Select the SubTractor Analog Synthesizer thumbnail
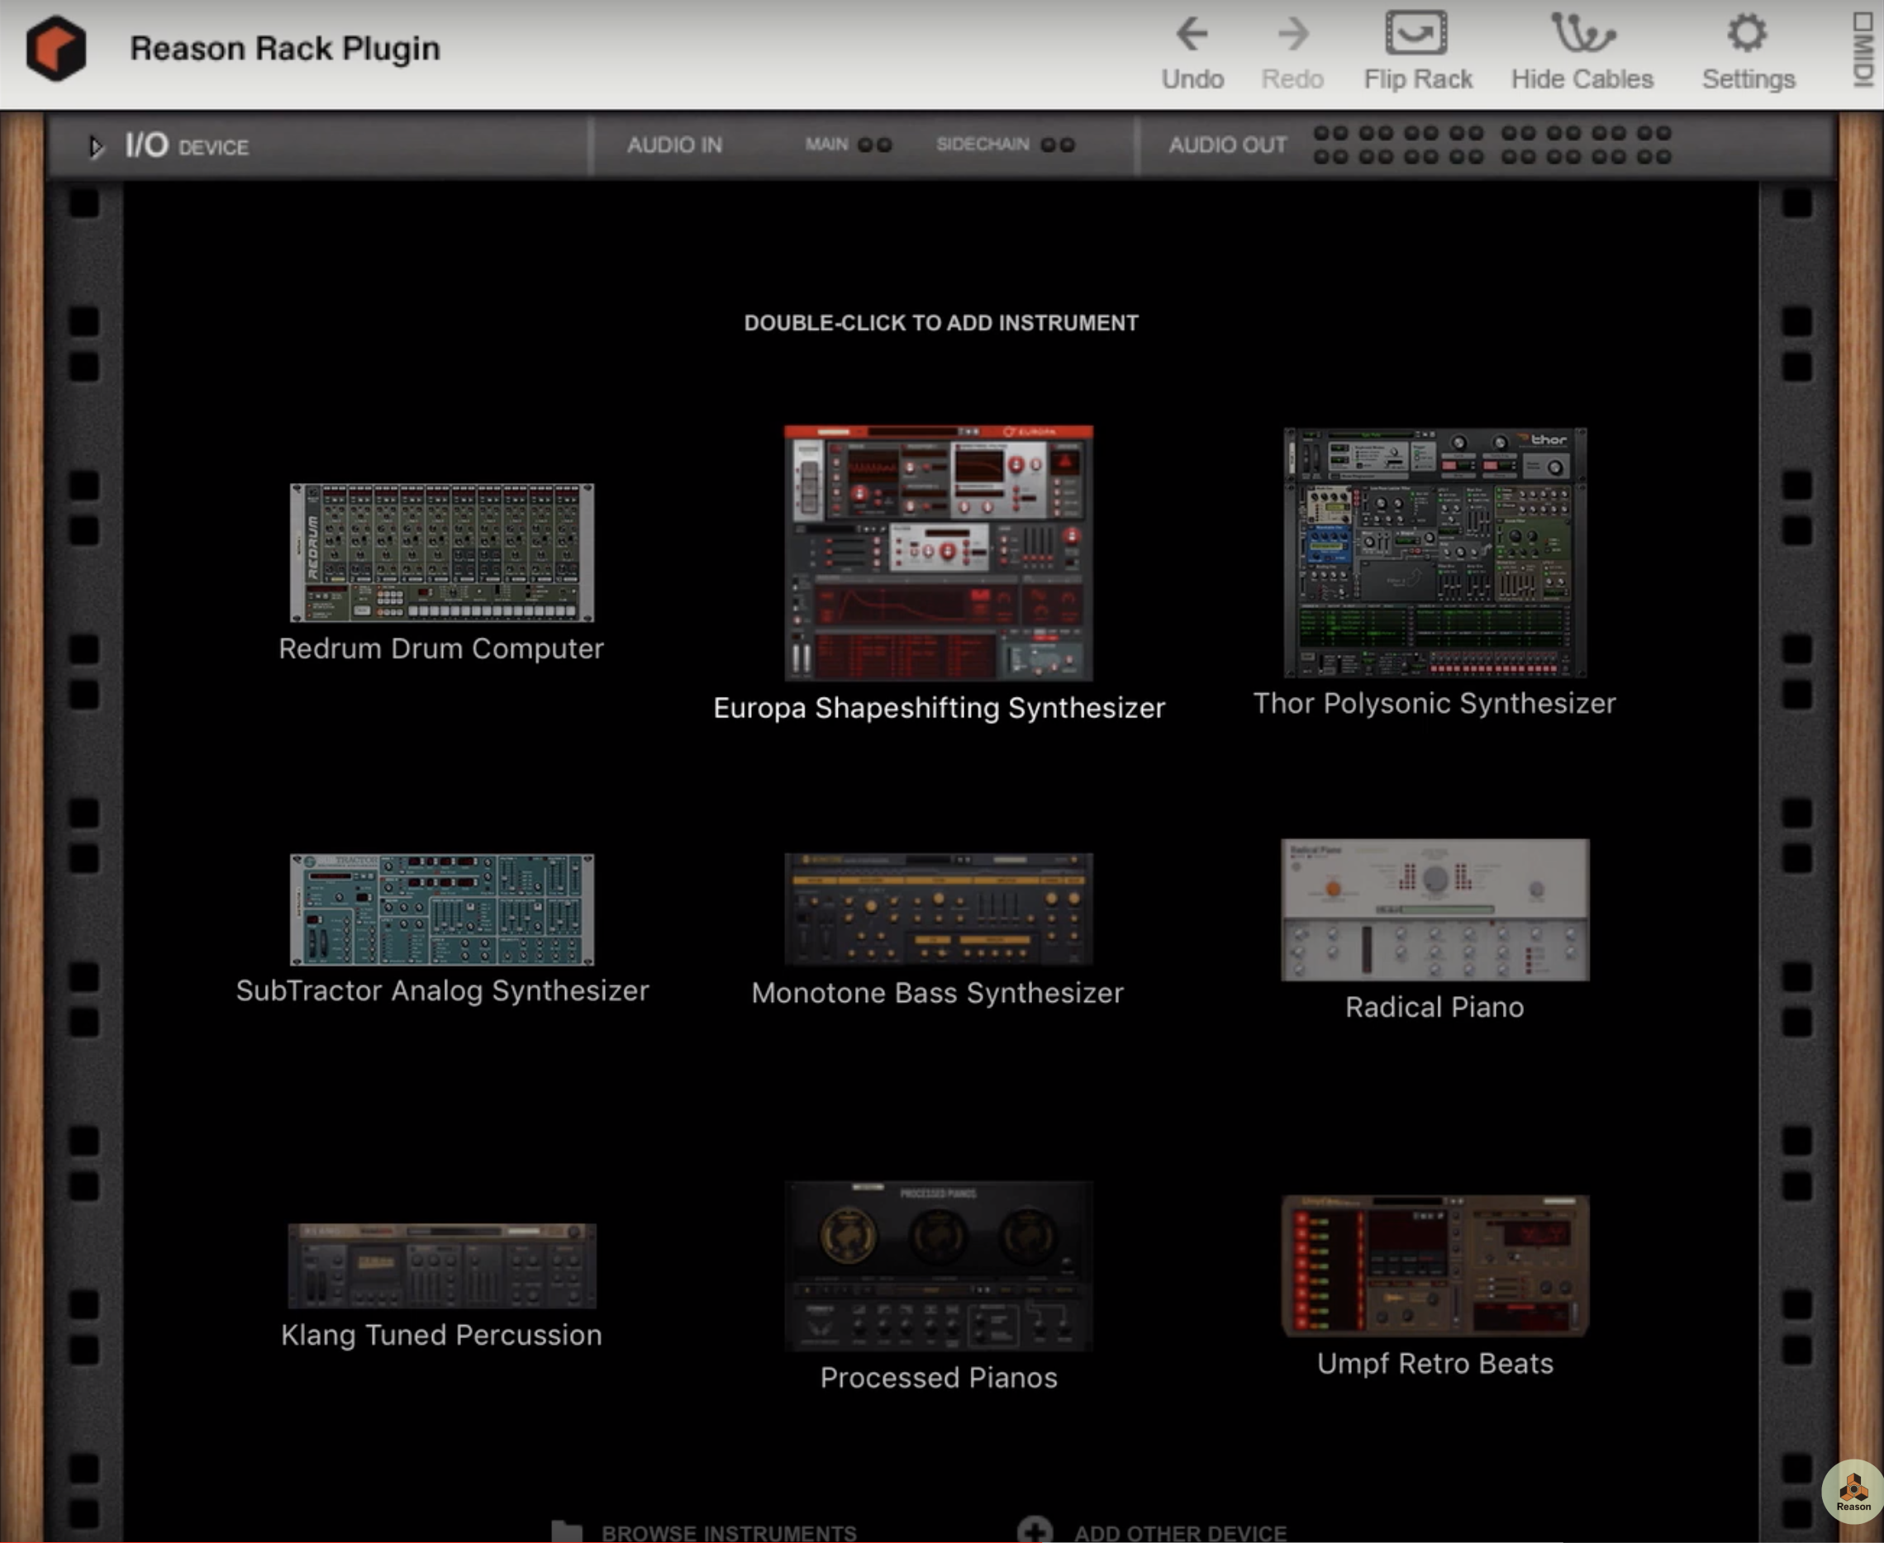This screenshot has width=1884, height=1543. (x=442, y=909)
